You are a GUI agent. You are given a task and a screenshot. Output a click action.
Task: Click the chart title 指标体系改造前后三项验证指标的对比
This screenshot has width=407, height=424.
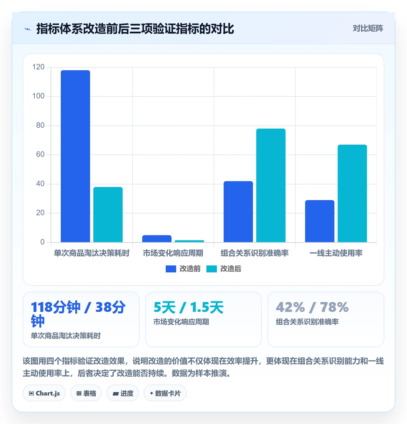click(135, 29)
